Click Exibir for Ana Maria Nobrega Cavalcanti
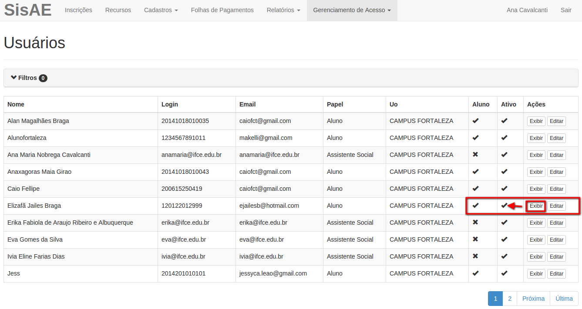The width and height of the screenshot is (582, 309). pyautogui.click(x=536, y=155)
